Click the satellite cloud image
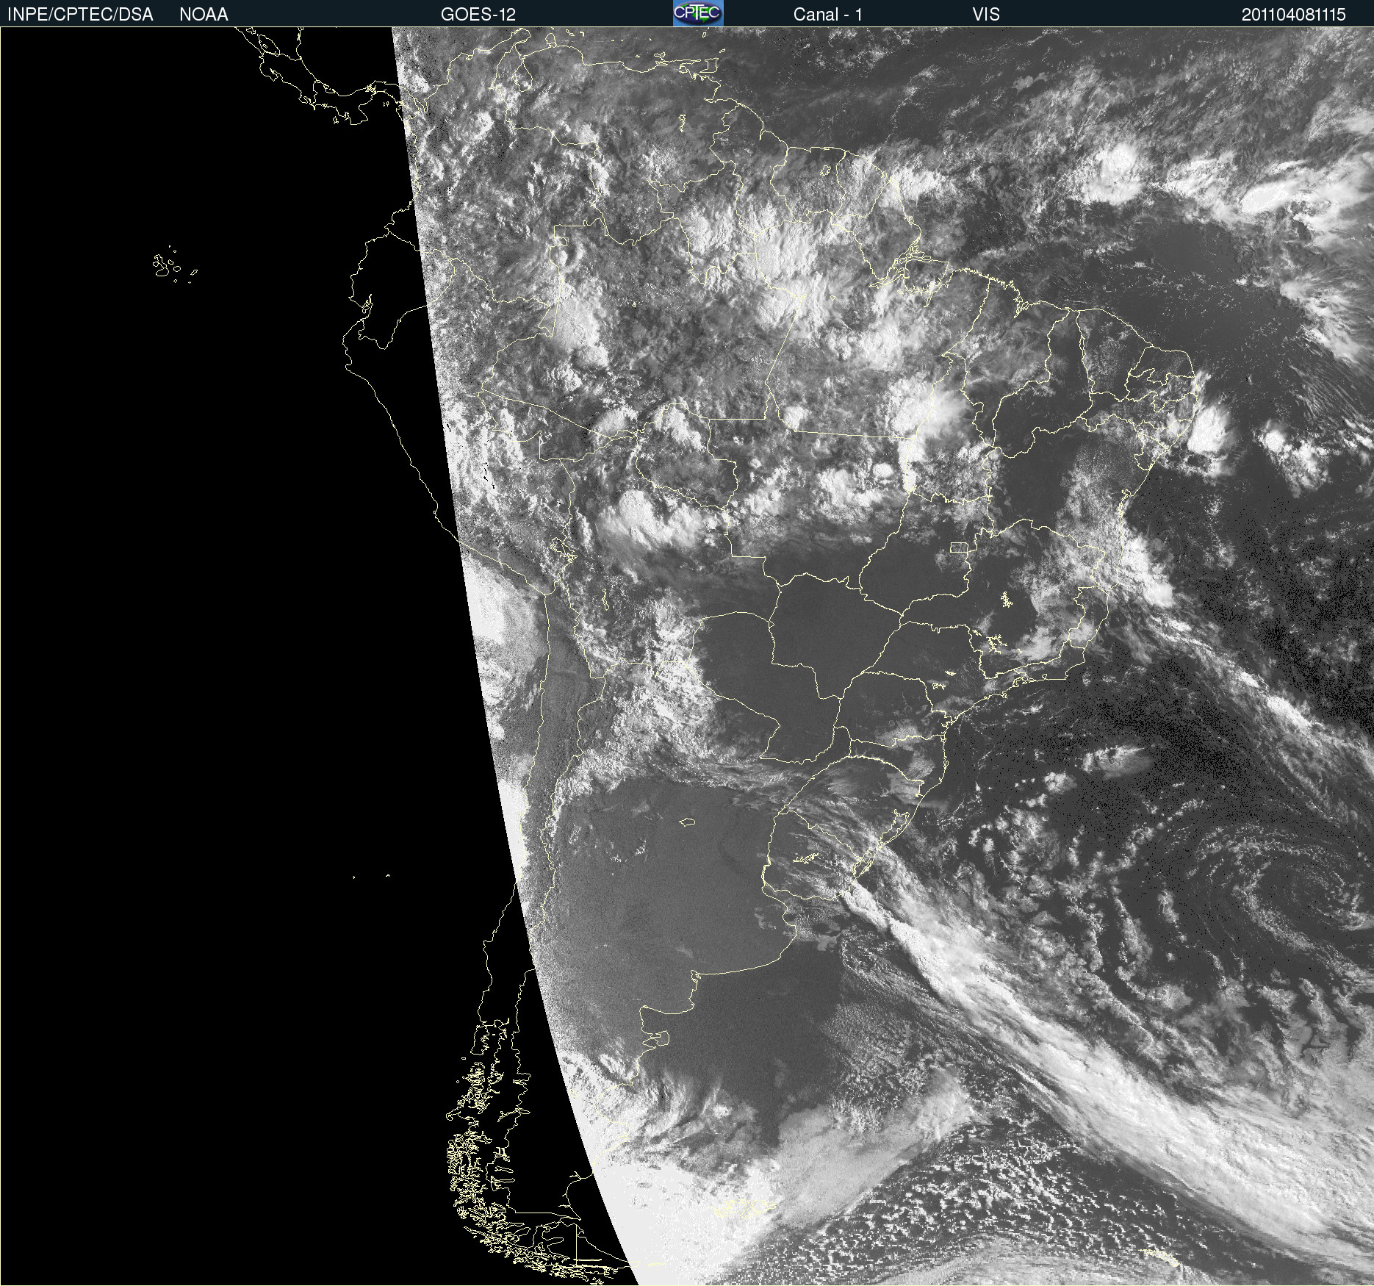 coord(687,656)
